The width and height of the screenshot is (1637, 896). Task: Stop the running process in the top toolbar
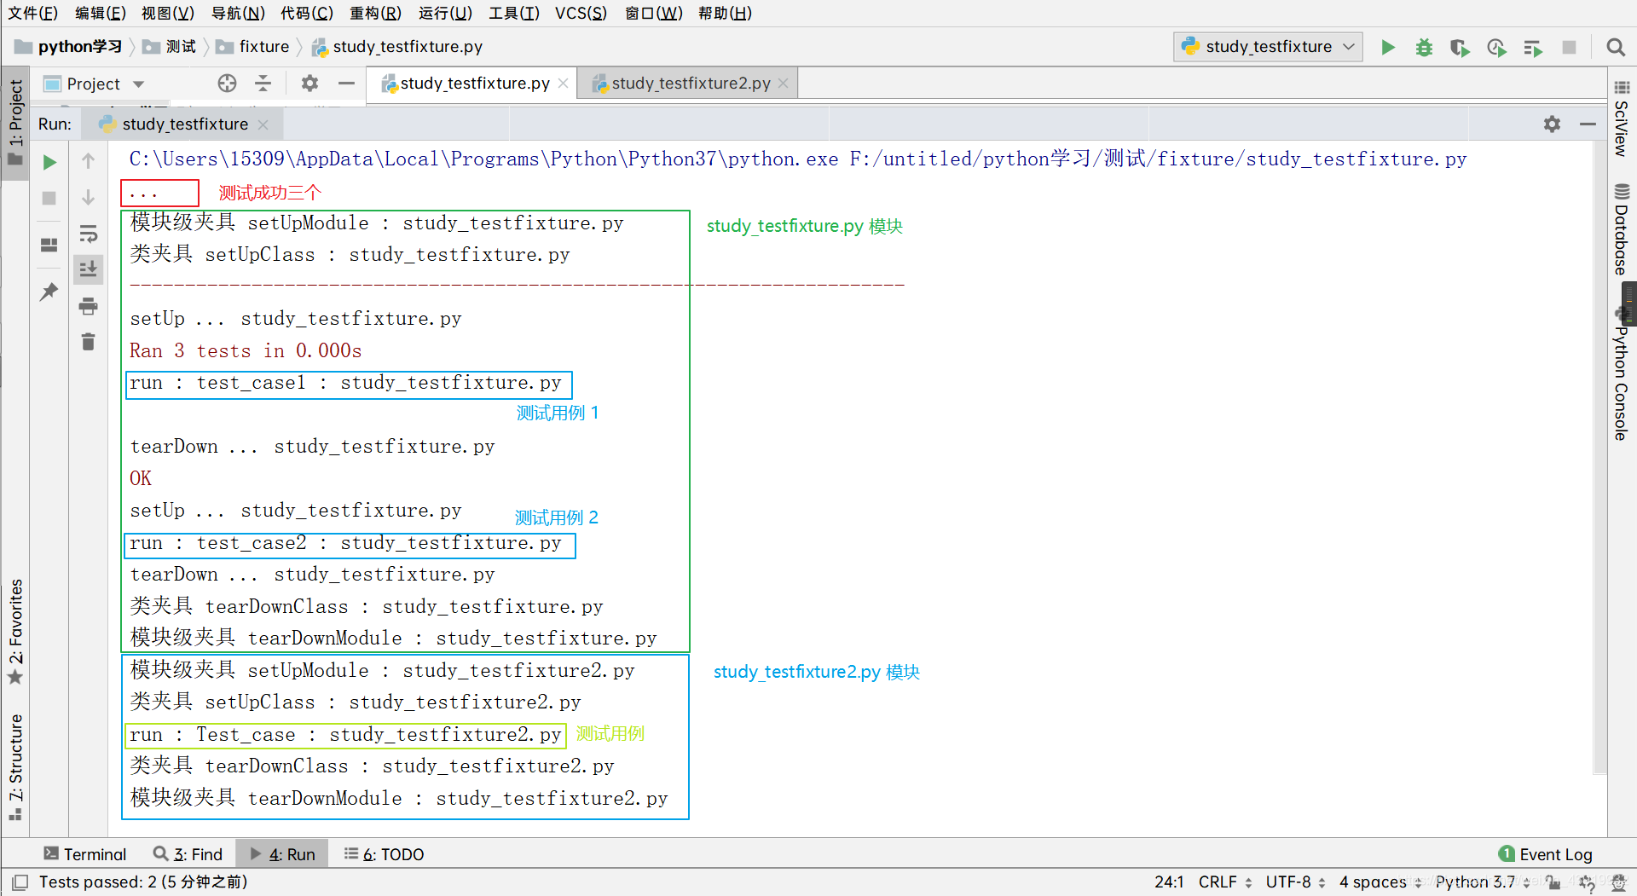click(1569, 47)
